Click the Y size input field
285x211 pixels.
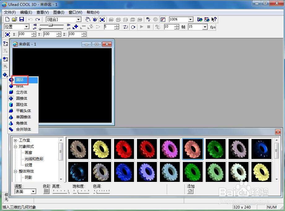click(50, 34)
